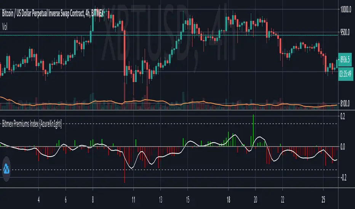The height and width of the screenshot is (209, 355).
Task: Click the current price label 8936.5
Action: tap(345, 60)
